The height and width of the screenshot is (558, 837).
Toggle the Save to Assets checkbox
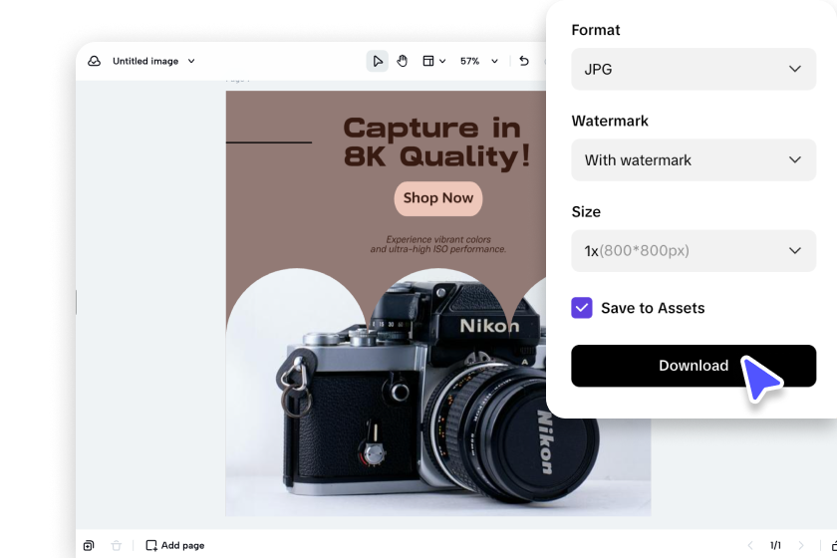click(582, 308)
